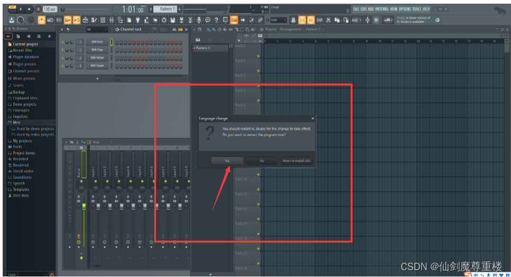Open the FILE menu
The width and height of the screenshot is (511, 277).
click(x=356, y=9)
